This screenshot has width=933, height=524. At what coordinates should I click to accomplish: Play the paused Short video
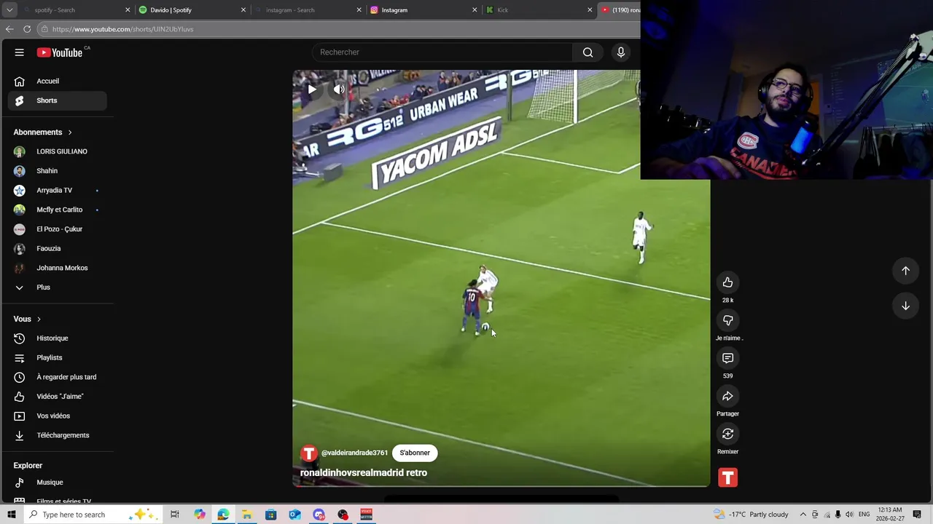tap(312, 90)
